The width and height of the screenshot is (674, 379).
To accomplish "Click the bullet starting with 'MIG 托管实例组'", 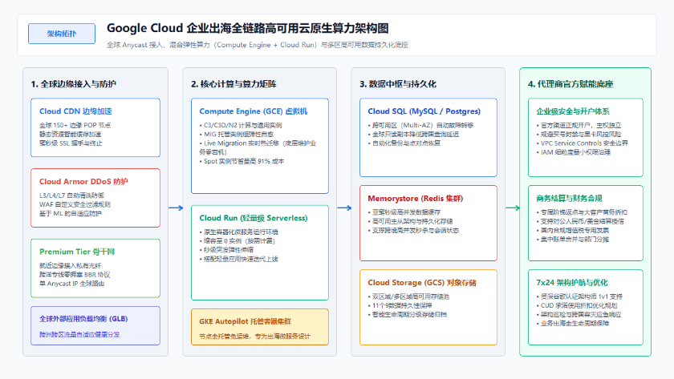I will coord(237,135).
